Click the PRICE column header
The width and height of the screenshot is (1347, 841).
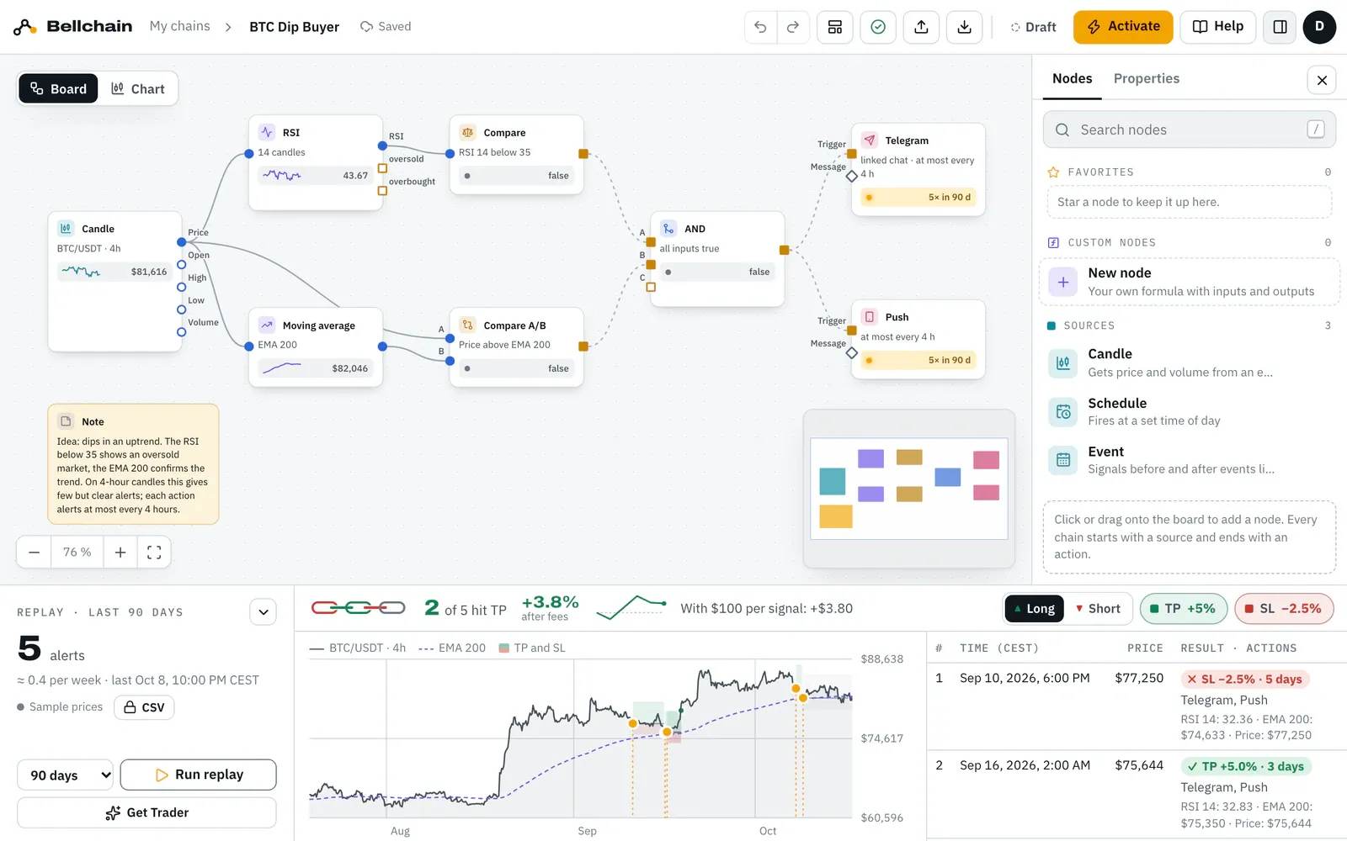pyautogui.click(x=1145, y=648)
